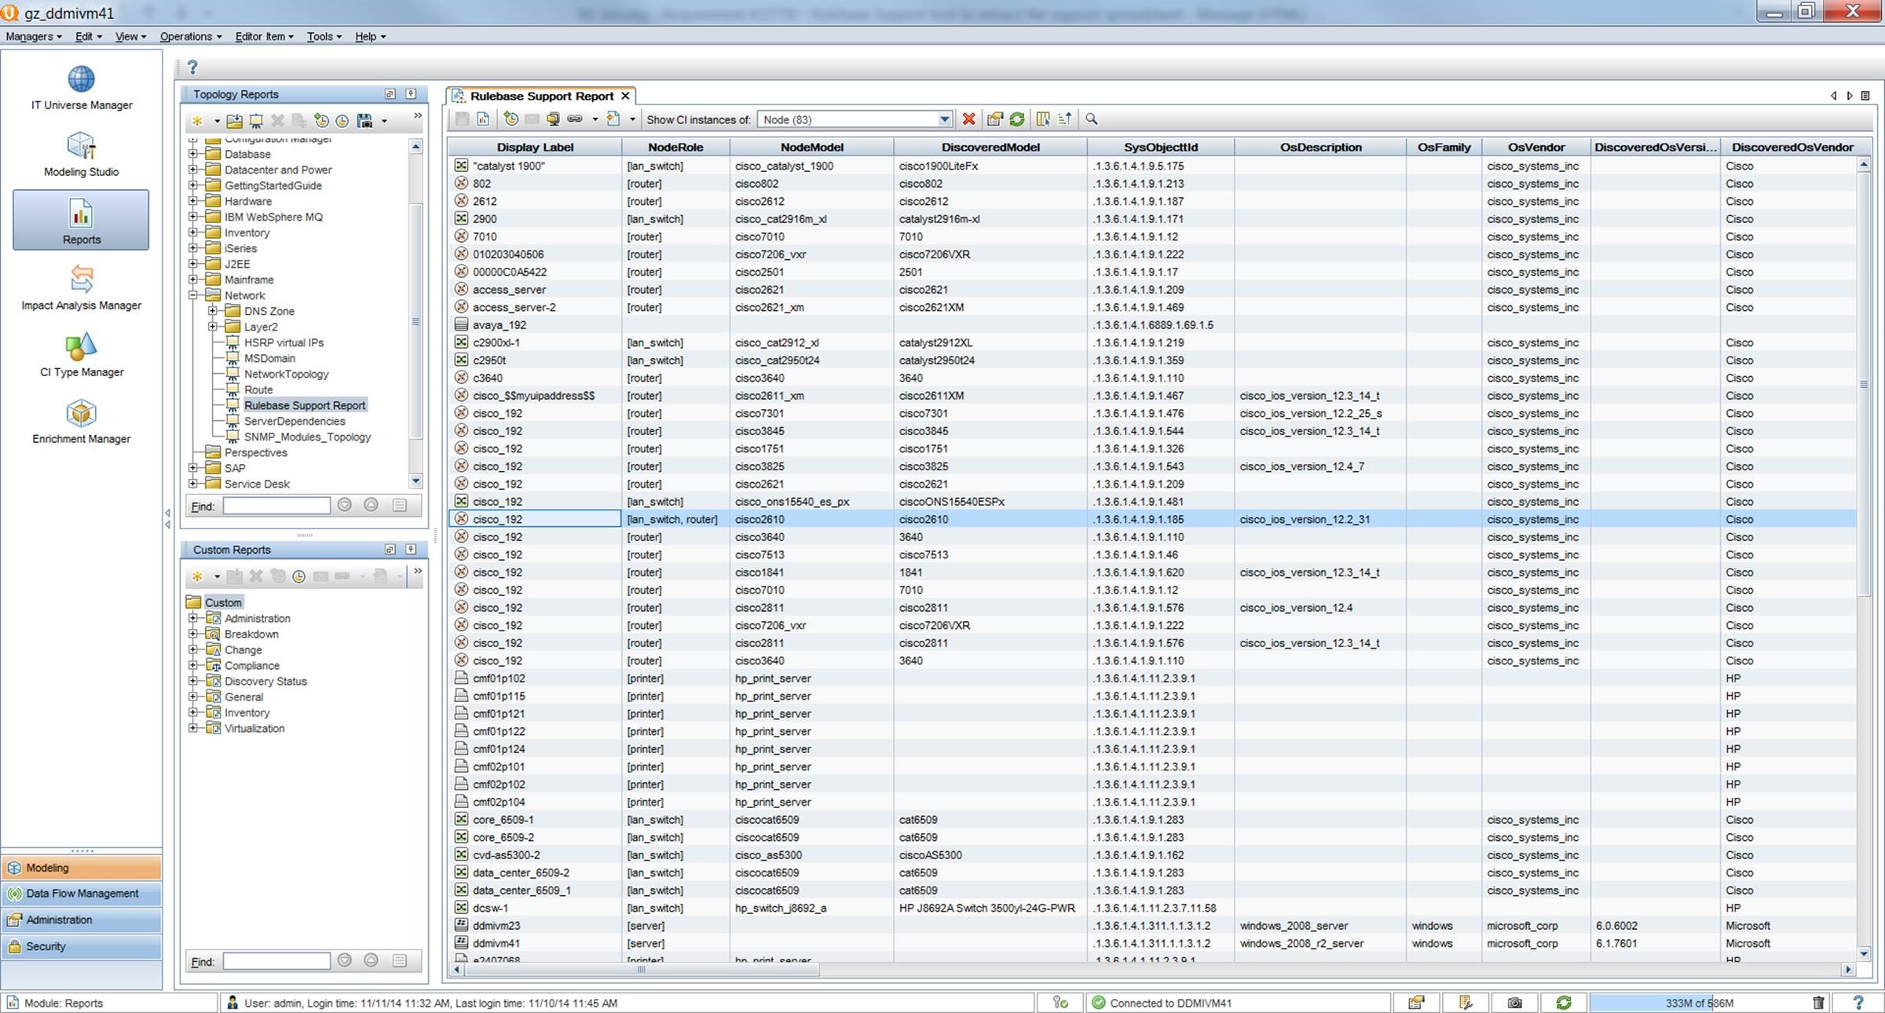This screenshot has width=1885, height=1013.
Task: Click the green refresh icon in report toolbar
Action: pos(1017,119)
